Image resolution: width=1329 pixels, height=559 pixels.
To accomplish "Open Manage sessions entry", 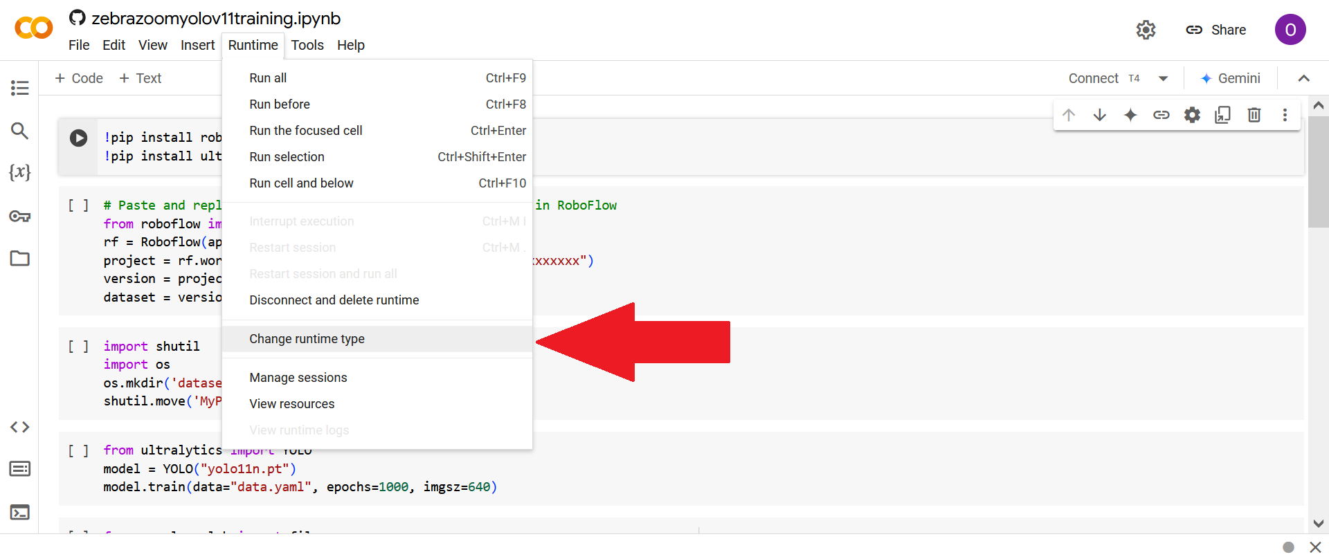I will [x=377, y=378].
